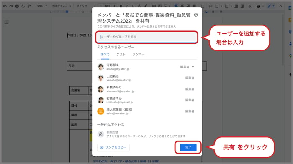293x164 pixels.
Task: Click the 10.5 font size field
Action: 108,6
